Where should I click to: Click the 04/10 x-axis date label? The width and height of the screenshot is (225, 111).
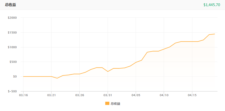pyautogui.click(x=164, y=95)
